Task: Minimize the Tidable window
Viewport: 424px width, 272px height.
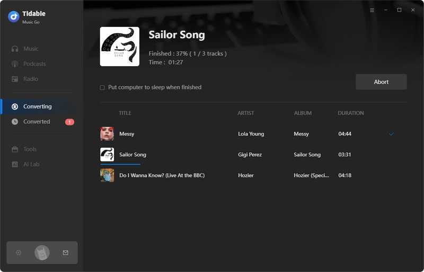Action: [x=386, y=10]
